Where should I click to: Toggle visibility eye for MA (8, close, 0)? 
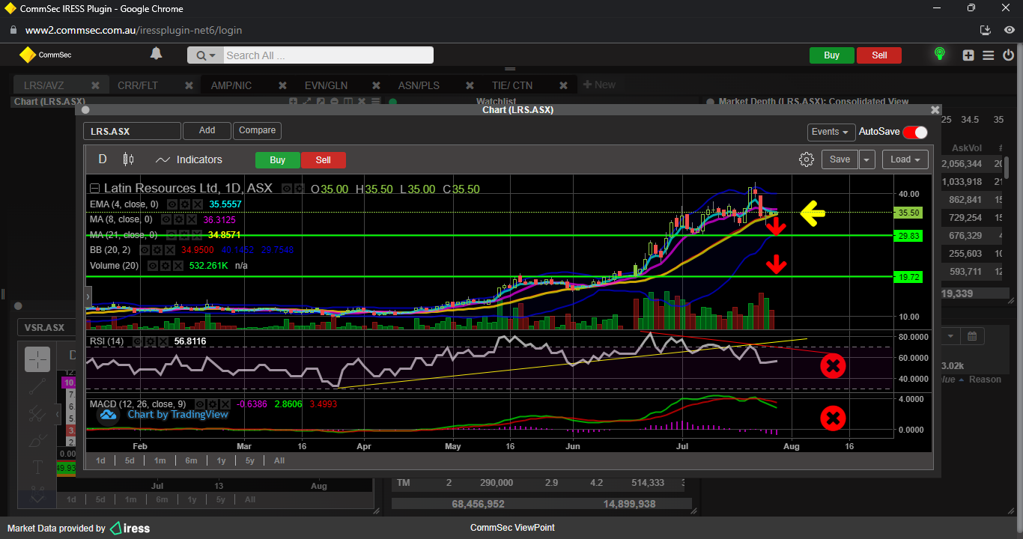(166, 219)
